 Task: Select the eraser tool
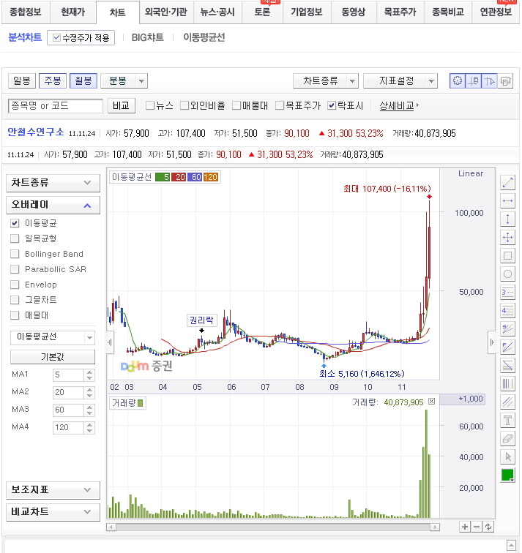[508, 438]
